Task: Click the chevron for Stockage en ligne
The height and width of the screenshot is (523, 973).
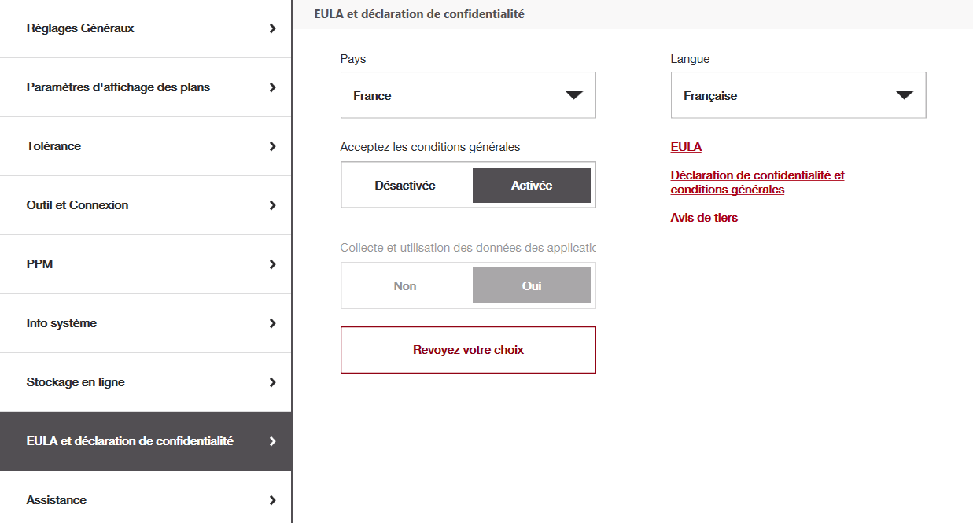Action: pyautogui.click(x=272, y=382)
